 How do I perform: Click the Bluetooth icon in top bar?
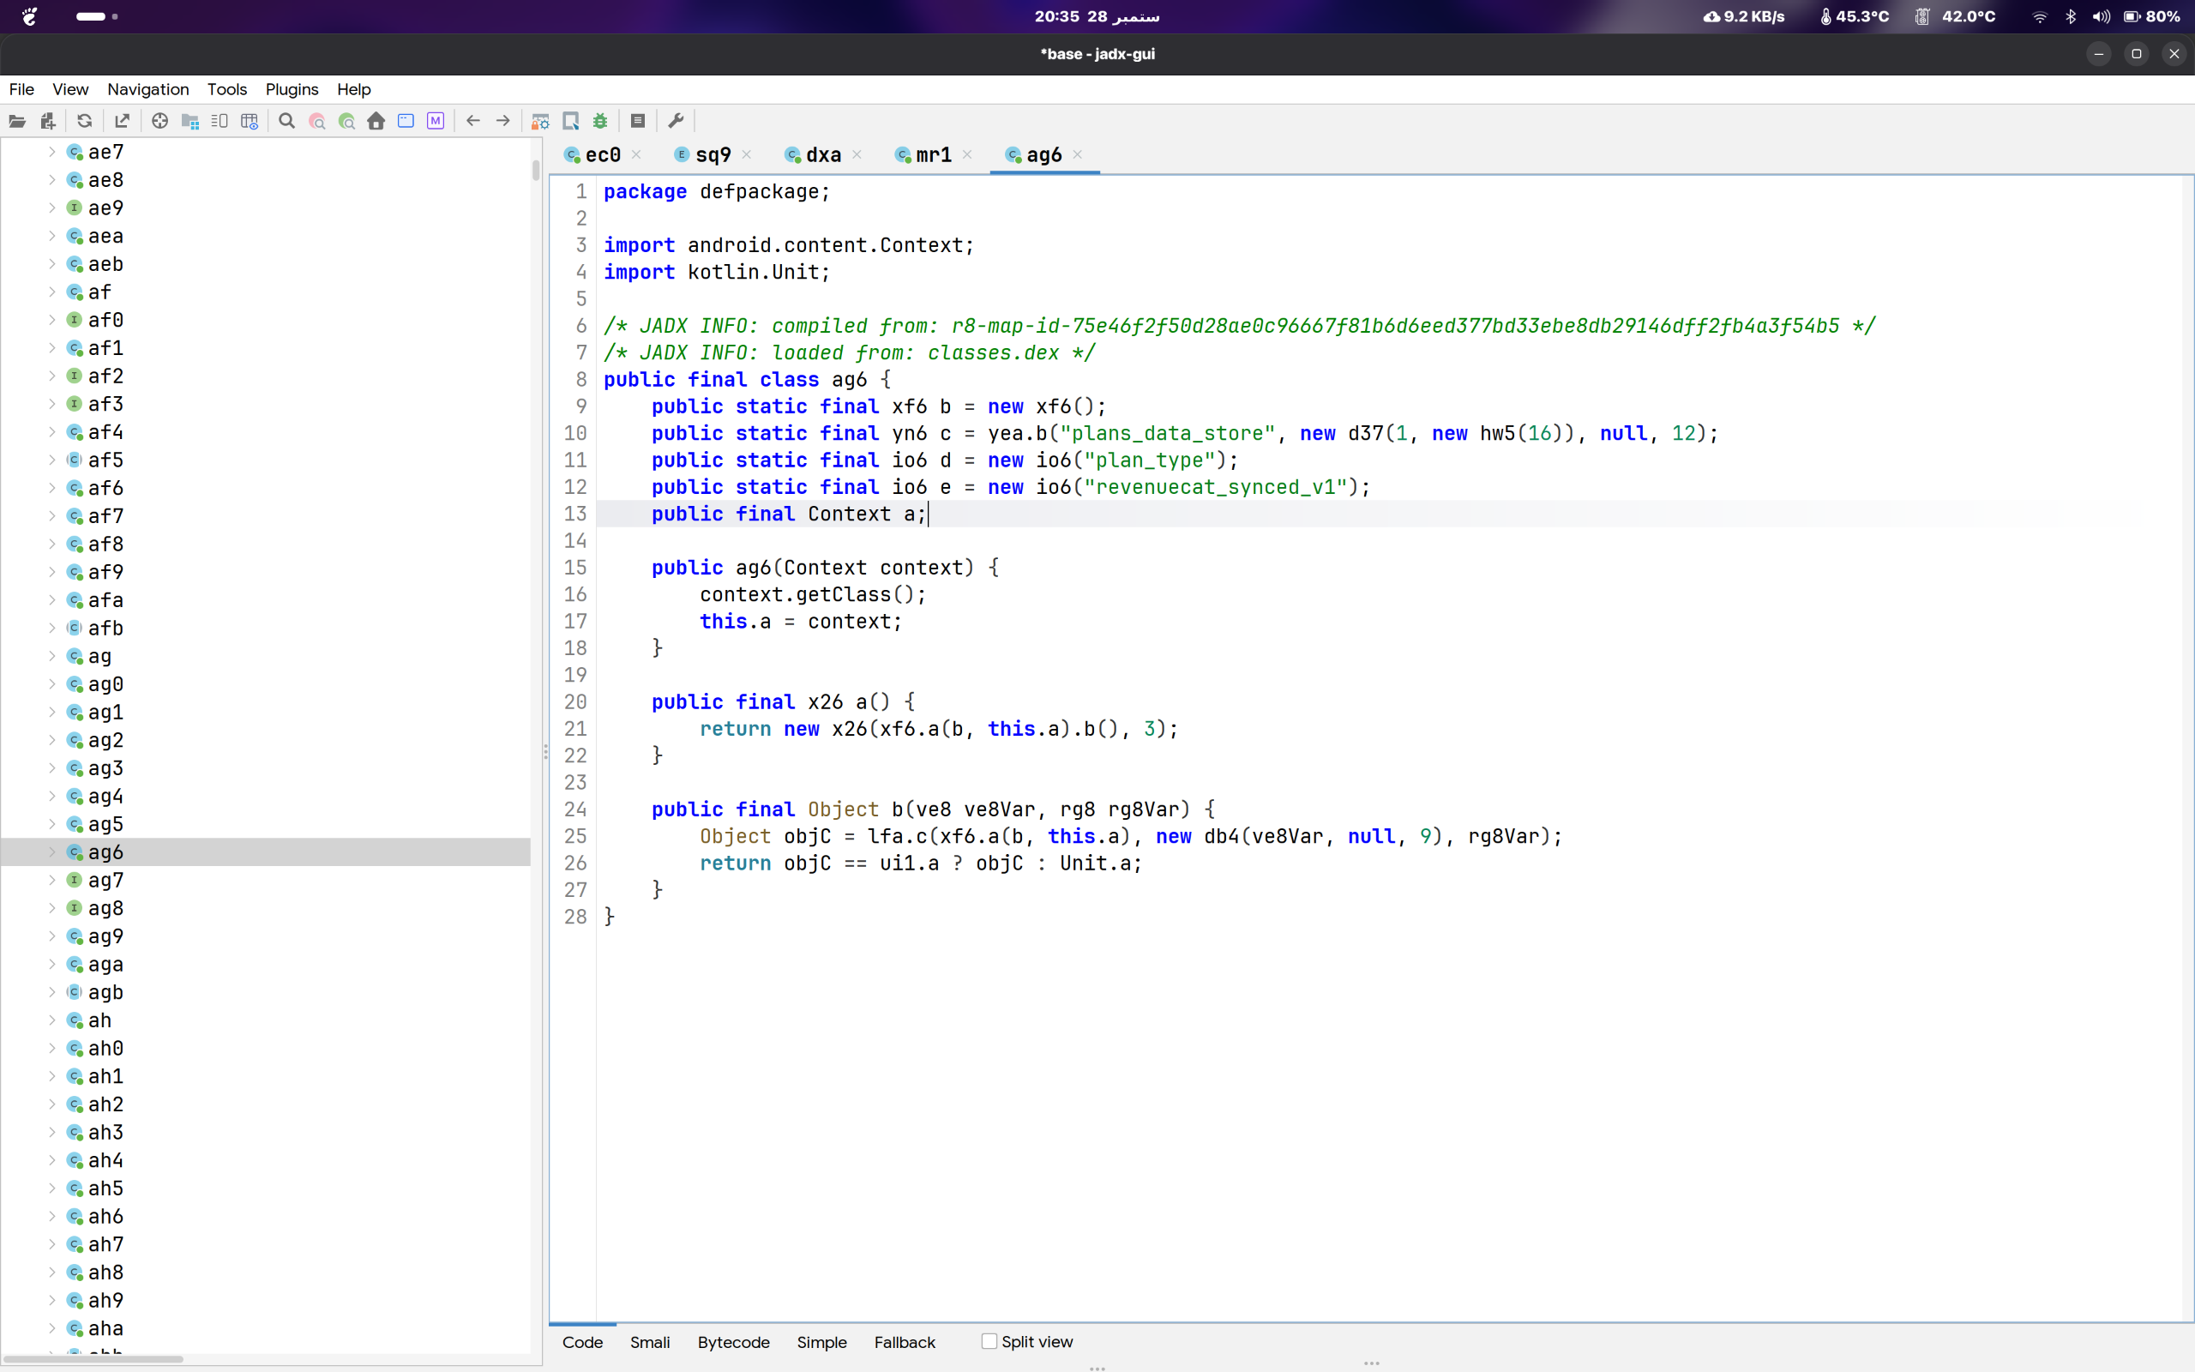tap(2071, 16)
